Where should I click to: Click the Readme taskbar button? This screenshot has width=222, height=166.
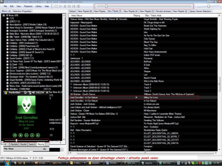[x=95, y=163]
